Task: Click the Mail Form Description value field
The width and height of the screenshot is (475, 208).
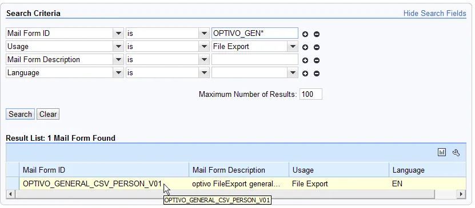Action: pos(255,59)
